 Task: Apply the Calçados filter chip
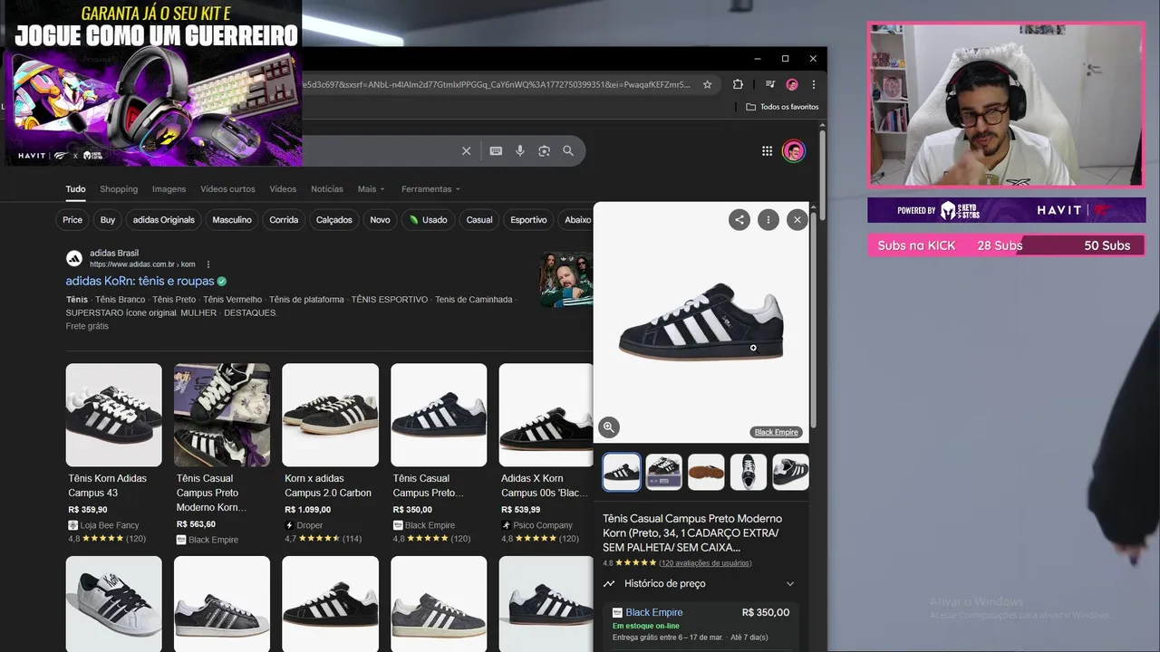pyautogui.click(x=334, y=220)
